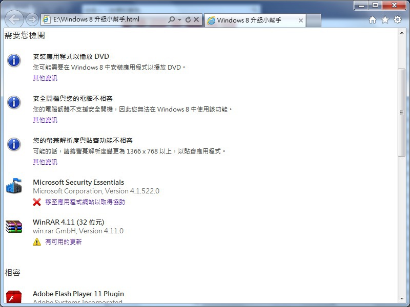
Task: Refresh the page with the reload icon
Action: [x=188, y=19]
